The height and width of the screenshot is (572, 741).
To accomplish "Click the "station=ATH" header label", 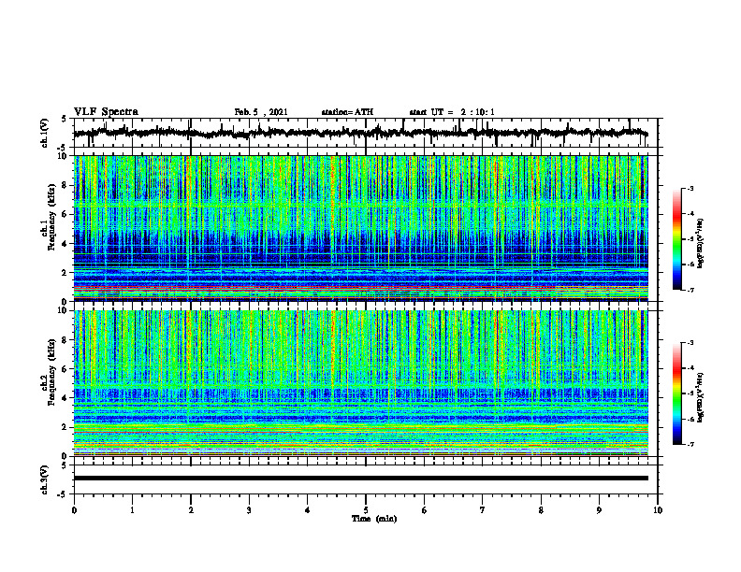I will [x=347, y=112].
